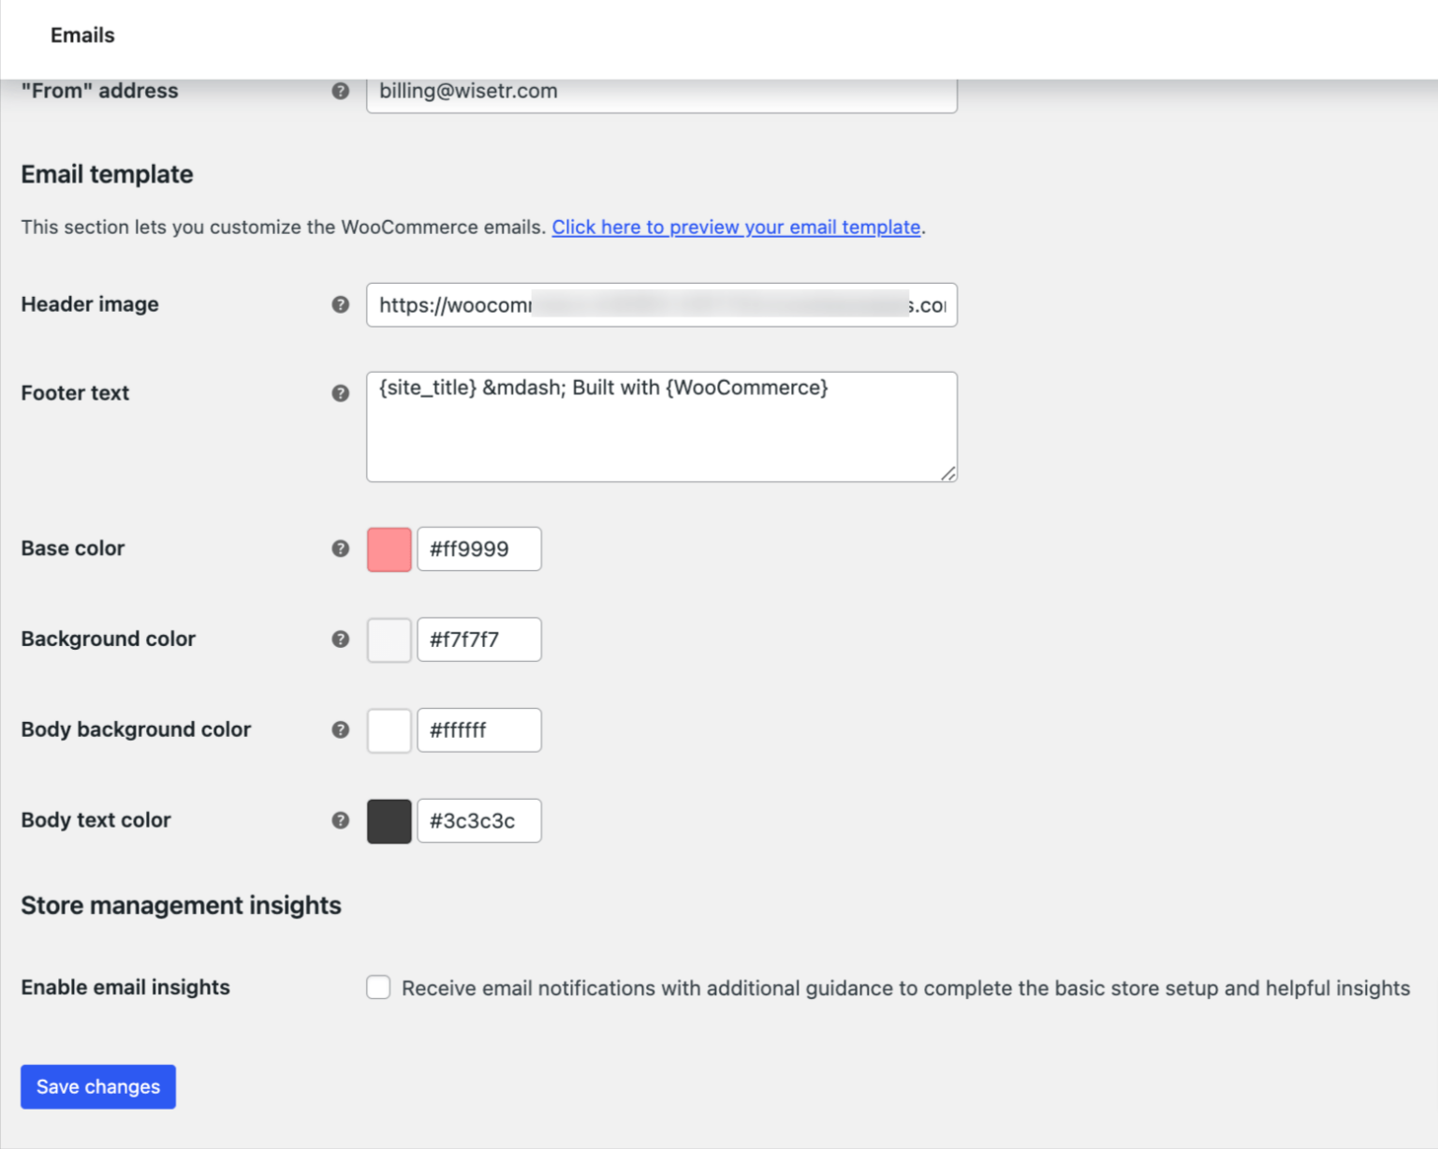This screenshot has height=1149, width=1438.
Task: Select the Emails tab
Action: (82, 36)
